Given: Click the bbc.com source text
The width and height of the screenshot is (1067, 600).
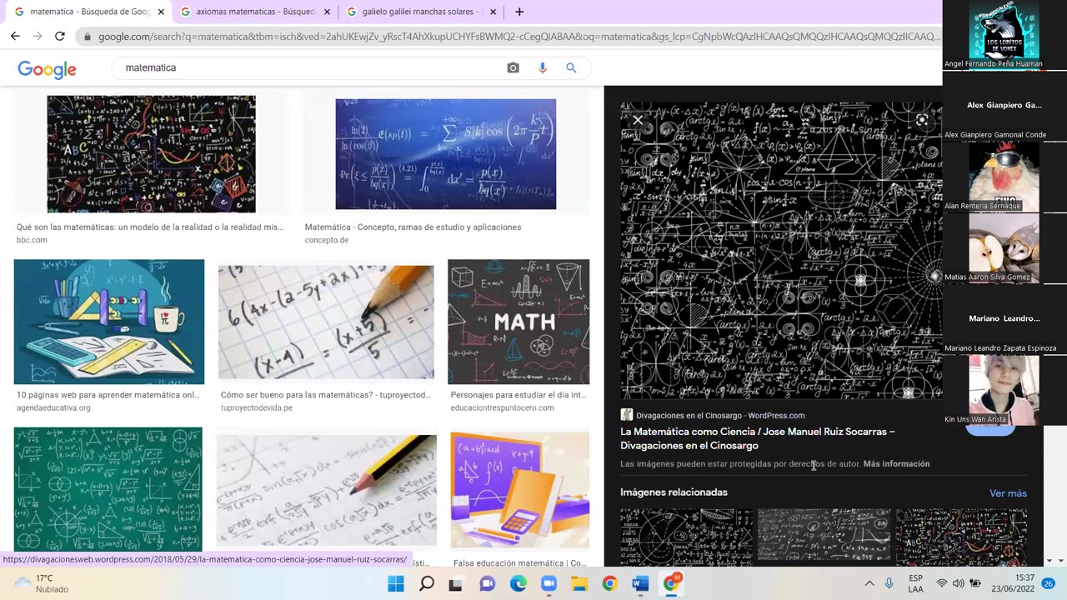Looking at the screenshot, I should pos(32,240).
